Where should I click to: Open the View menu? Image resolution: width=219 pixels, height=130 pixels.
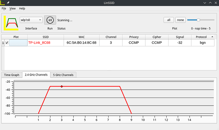pyautogui.click(x=12, y=8)
